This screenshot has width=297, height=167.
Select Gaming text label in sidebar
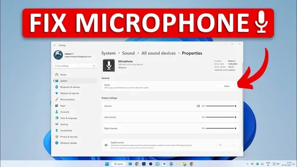[64, 125]
